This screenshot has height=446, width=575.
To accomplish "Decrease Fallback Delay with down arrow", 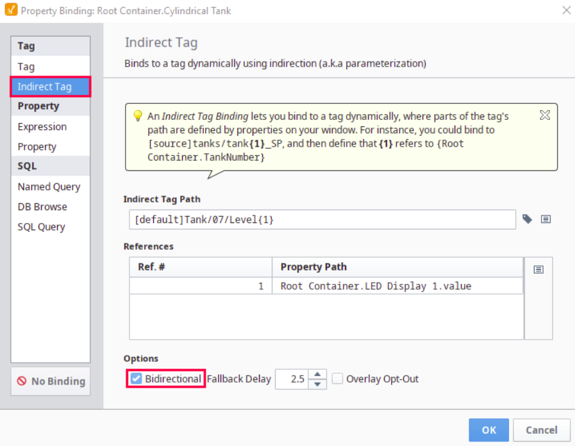I will (x=317, y=384).
